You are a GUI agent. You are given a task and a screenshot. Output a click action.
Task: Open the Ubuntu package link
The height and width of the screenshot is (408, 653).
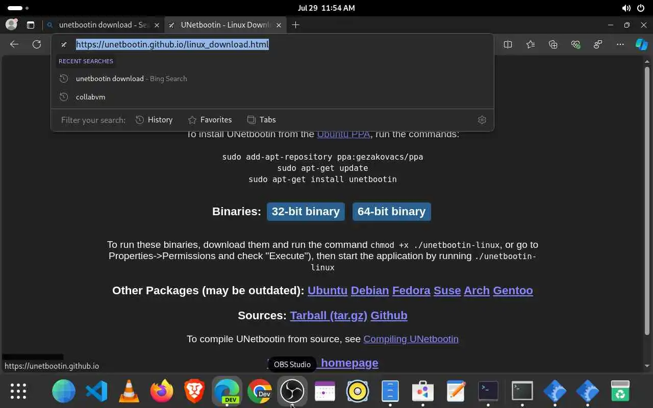tap(328, 291)
